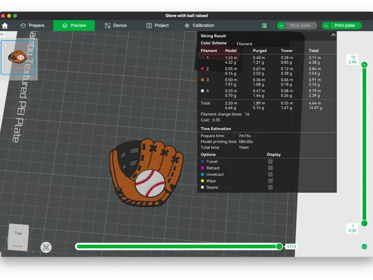Click filament 3 orange color swatch

202,80
